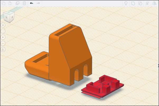The height and width of the screenshot is (106, 159).
Task: Zoom out with the minus button
Action: point(3,44)
